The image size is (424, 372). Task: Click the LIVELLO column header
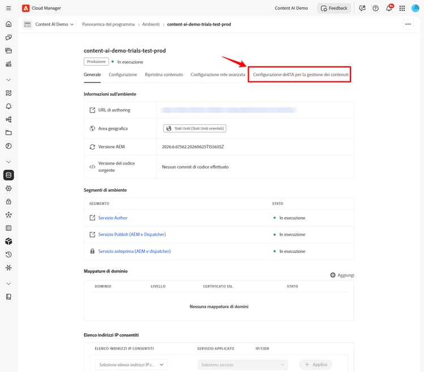158,286
